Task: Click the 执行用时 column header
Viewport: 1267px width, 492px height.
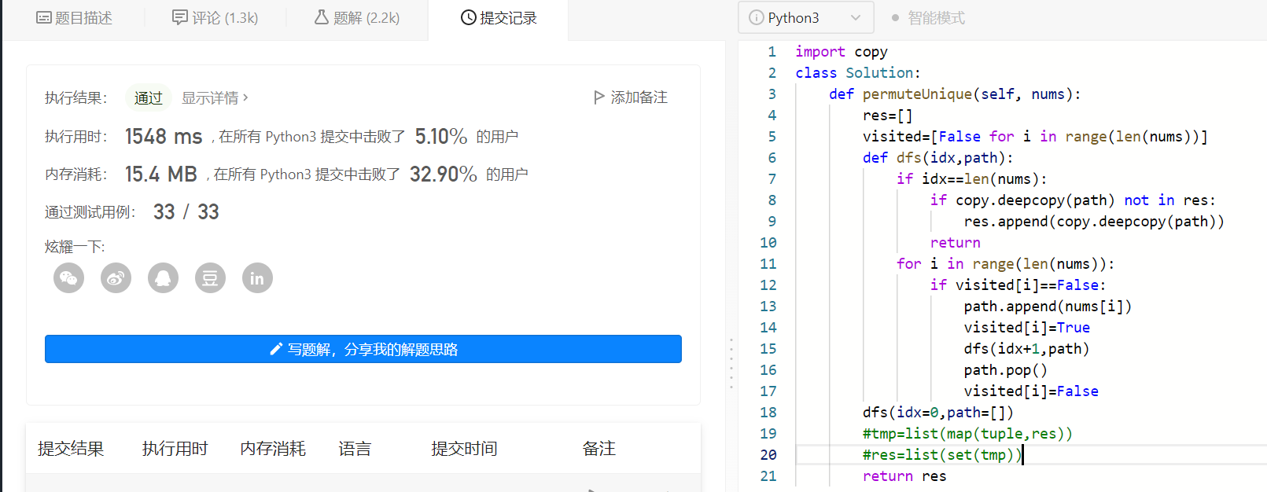Action: pos(175,449)
